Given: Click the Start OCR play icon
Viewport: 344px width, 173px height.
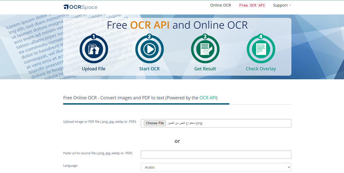Looking at the screenshot, I should click(x=149, y=49).
